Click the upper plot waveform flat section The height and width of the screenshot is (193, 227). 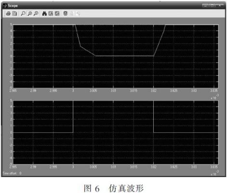pos(124,56)
